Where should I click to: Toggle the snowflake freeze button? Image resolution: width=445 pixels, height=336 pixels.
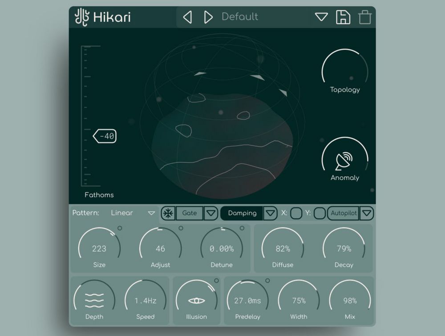click(168, 213)
